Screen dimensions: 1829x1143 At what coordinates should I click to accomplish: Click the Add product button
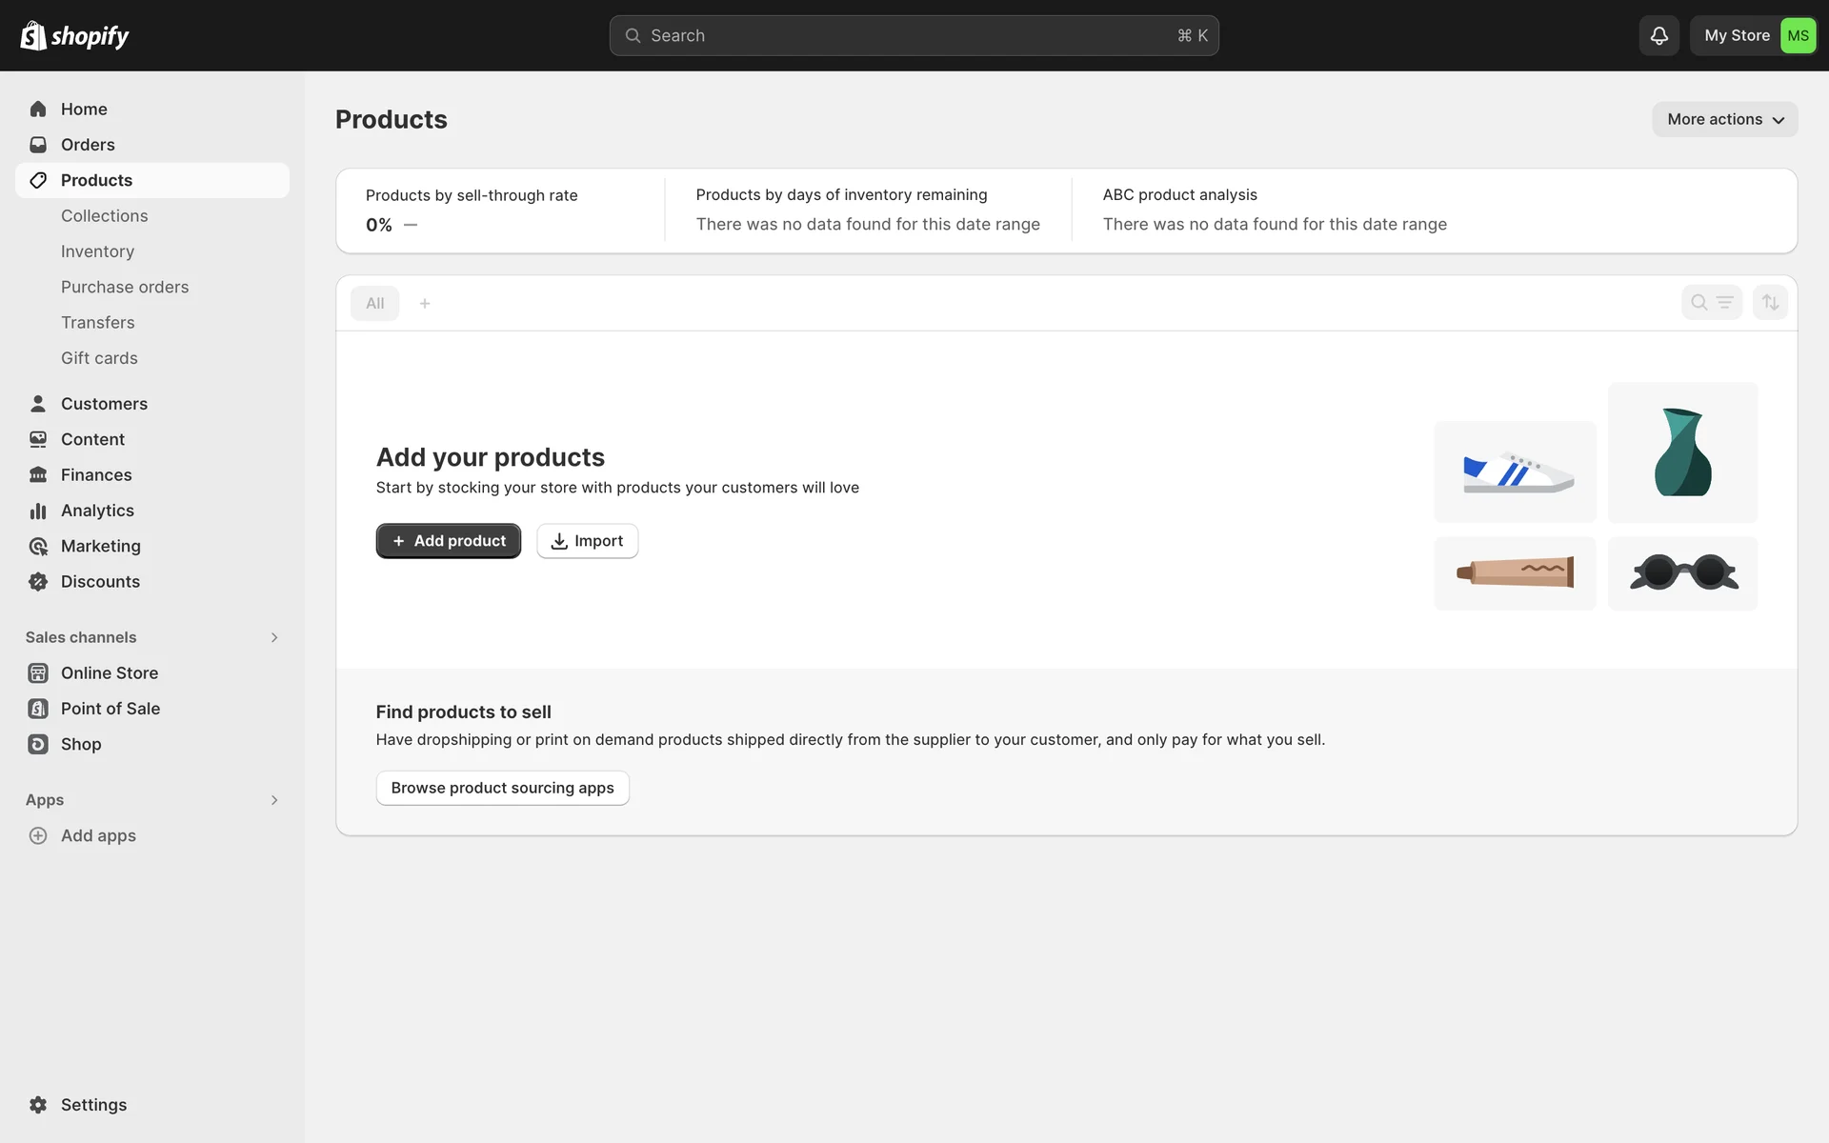(x=448, y=541)
